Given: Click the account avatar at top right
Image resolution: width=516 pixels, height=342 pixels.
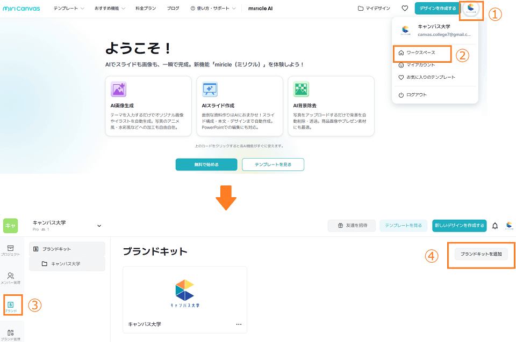Looking at the screenshot, I should click(x=470, y=8).
